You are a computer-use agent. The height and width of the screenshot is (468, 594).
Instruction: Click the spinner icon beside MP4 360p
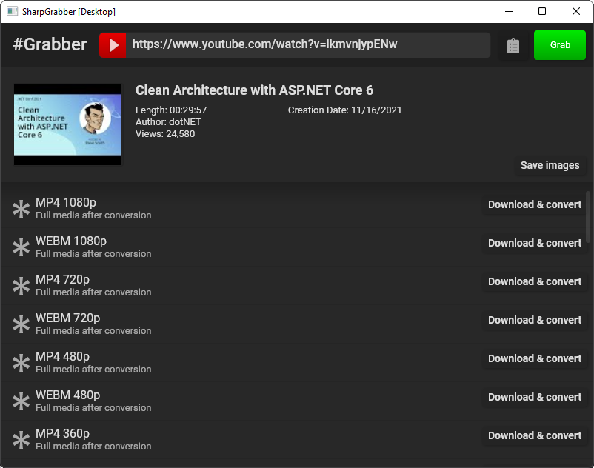click(x=21, y=439)
